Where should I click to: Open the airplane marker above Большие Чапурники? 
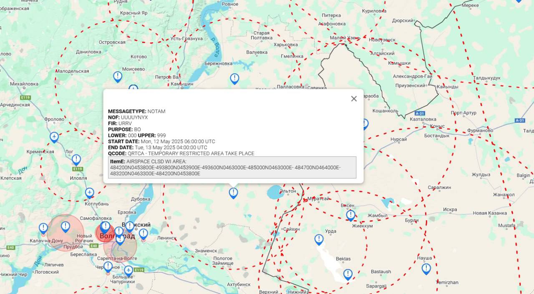pos(128,271)
